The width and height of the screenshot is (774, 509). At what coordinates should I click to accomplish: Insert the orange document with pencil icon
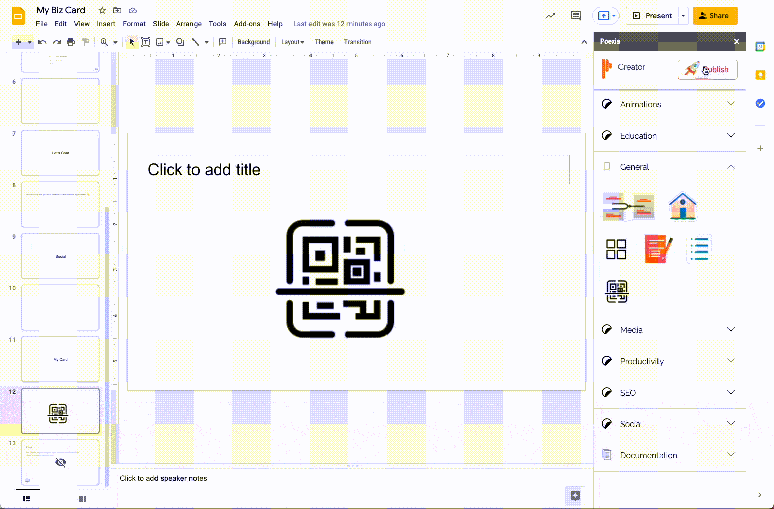(659, 249)
